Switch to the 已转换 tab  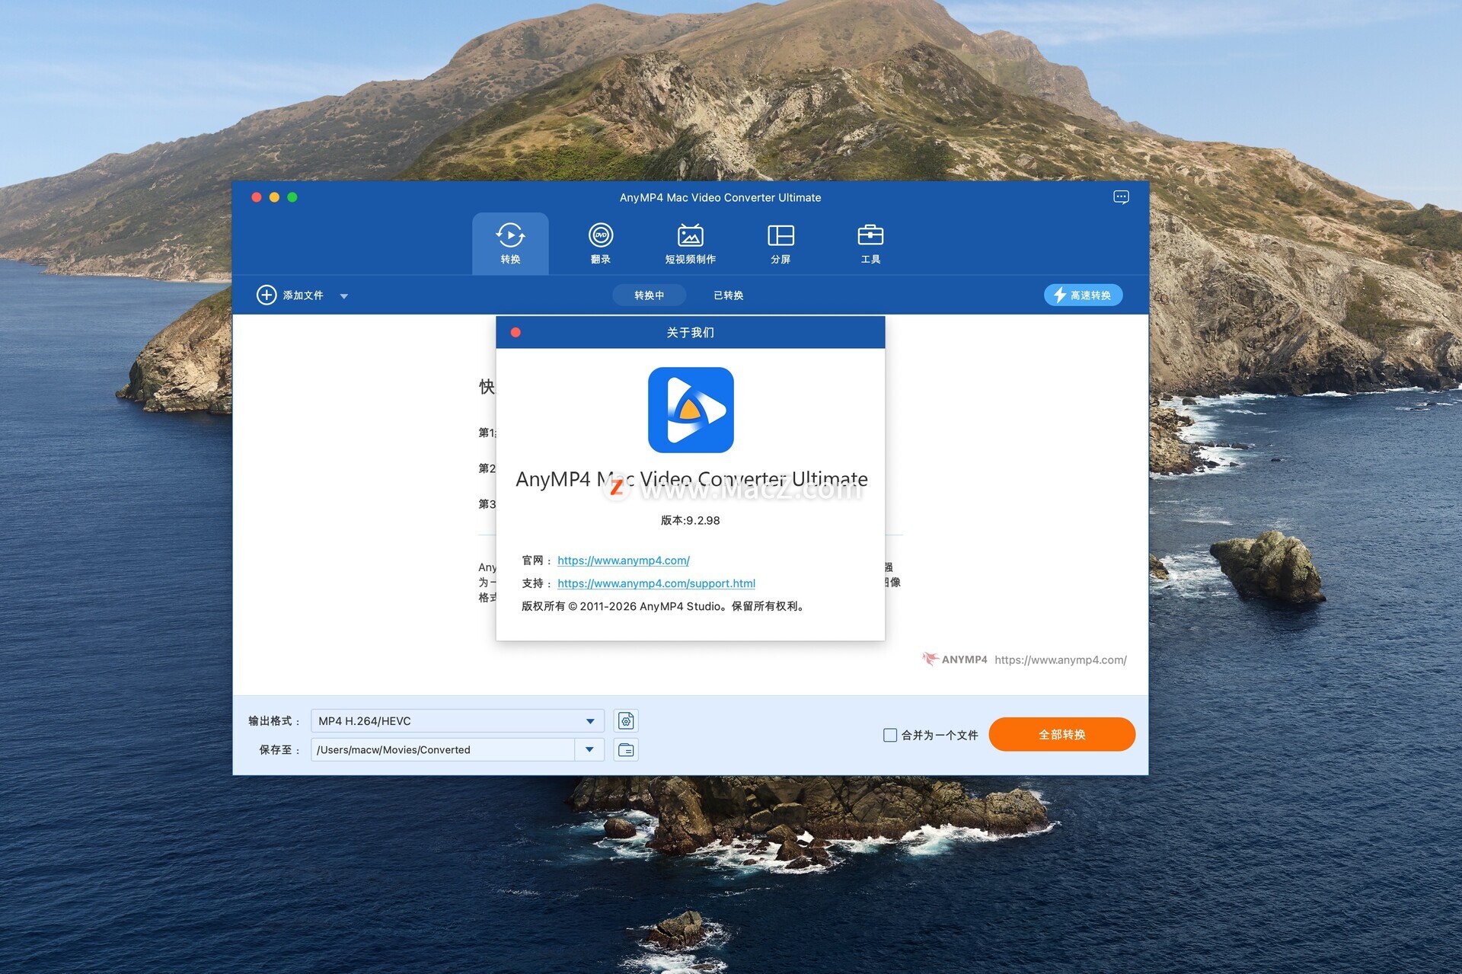[728, 295]
